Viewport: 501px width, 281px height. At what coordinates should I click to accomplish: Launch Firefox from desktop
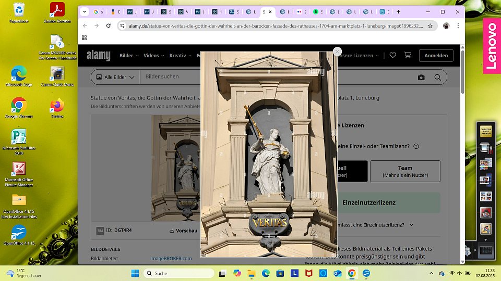tap(57, 108)
